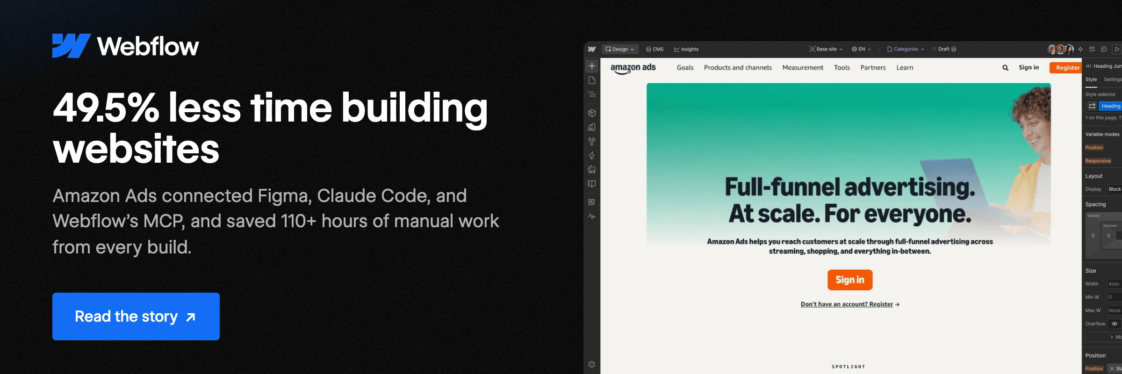Open the Read the story link
This screenshot has height=374, width=1122.
136,316
